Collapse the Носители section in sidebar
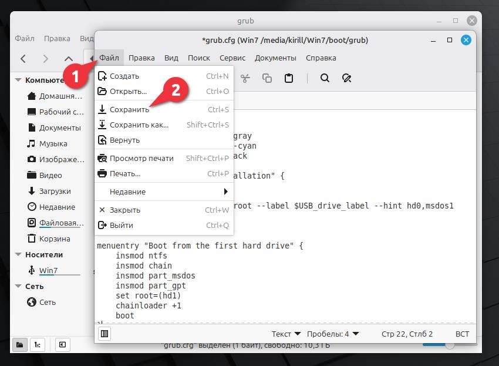This screenshot has width=499, height=366. pyautogui.click(x=18, y=254)
